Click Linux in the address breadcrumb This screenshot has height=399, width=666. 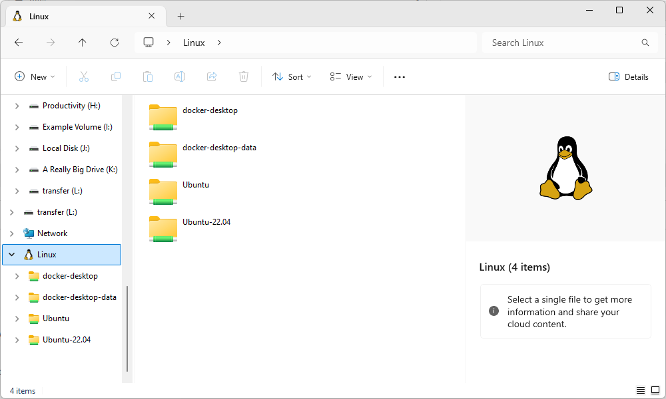tap(194, 43)
